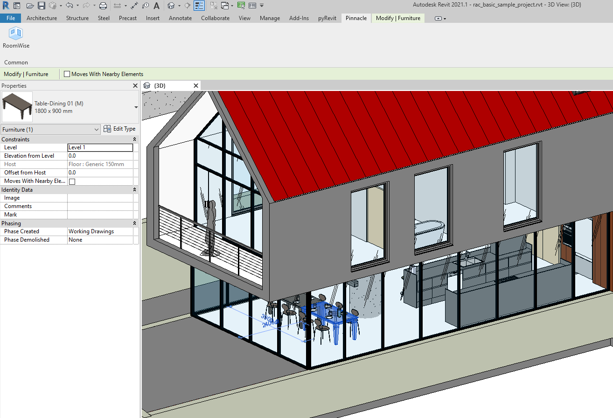Open the Furniture (1) filter dropdown
613x418 pixels.
point(50,129)
